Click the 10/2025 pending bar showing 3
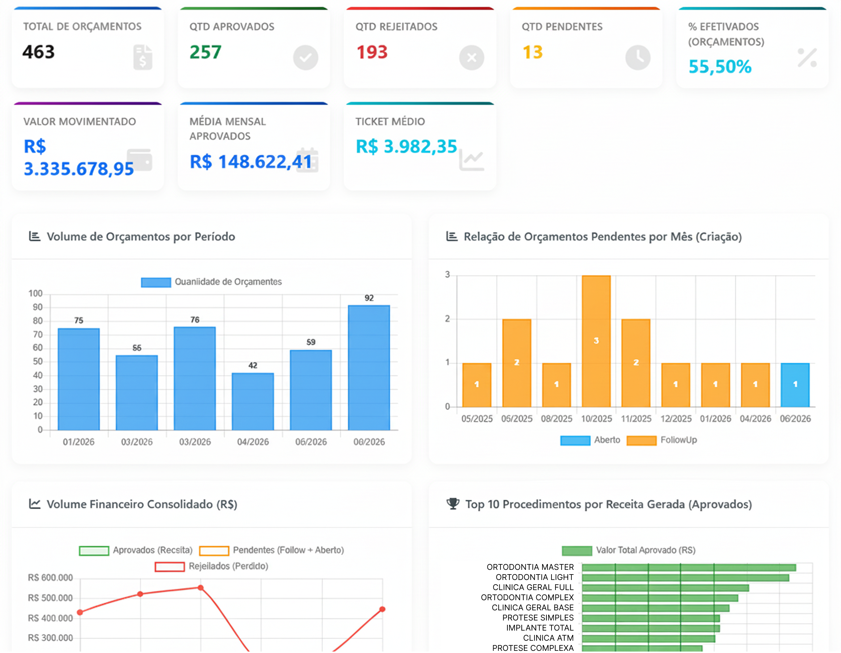The image size is (841, 653). coord(596,341)
